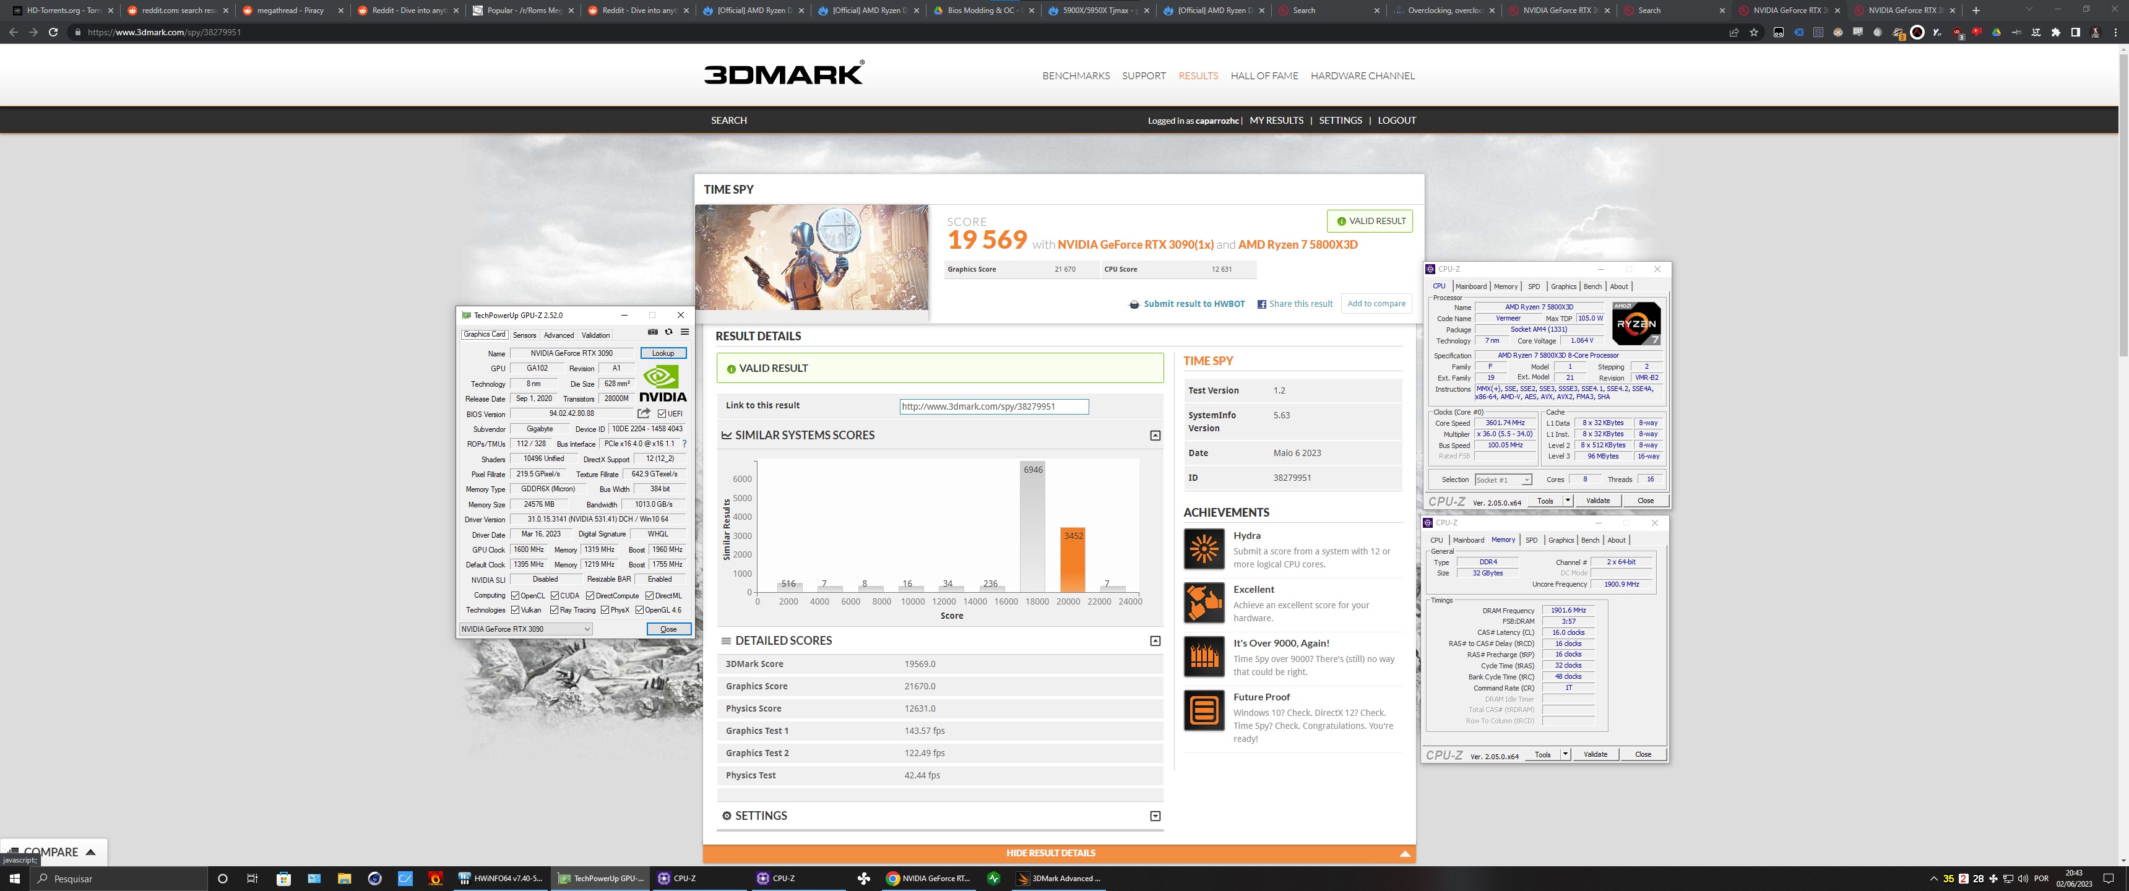
Task: Click Submit result to HWBOT link
Action: [1187, 304]
